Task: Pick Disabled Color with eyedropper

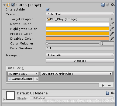Action: (x=112, y=39)
